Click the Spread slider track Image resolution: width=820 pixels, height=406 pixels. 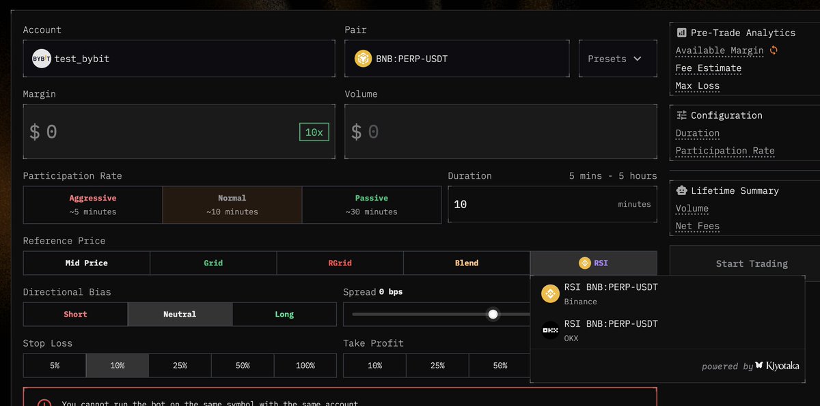(x=441, y=315)
